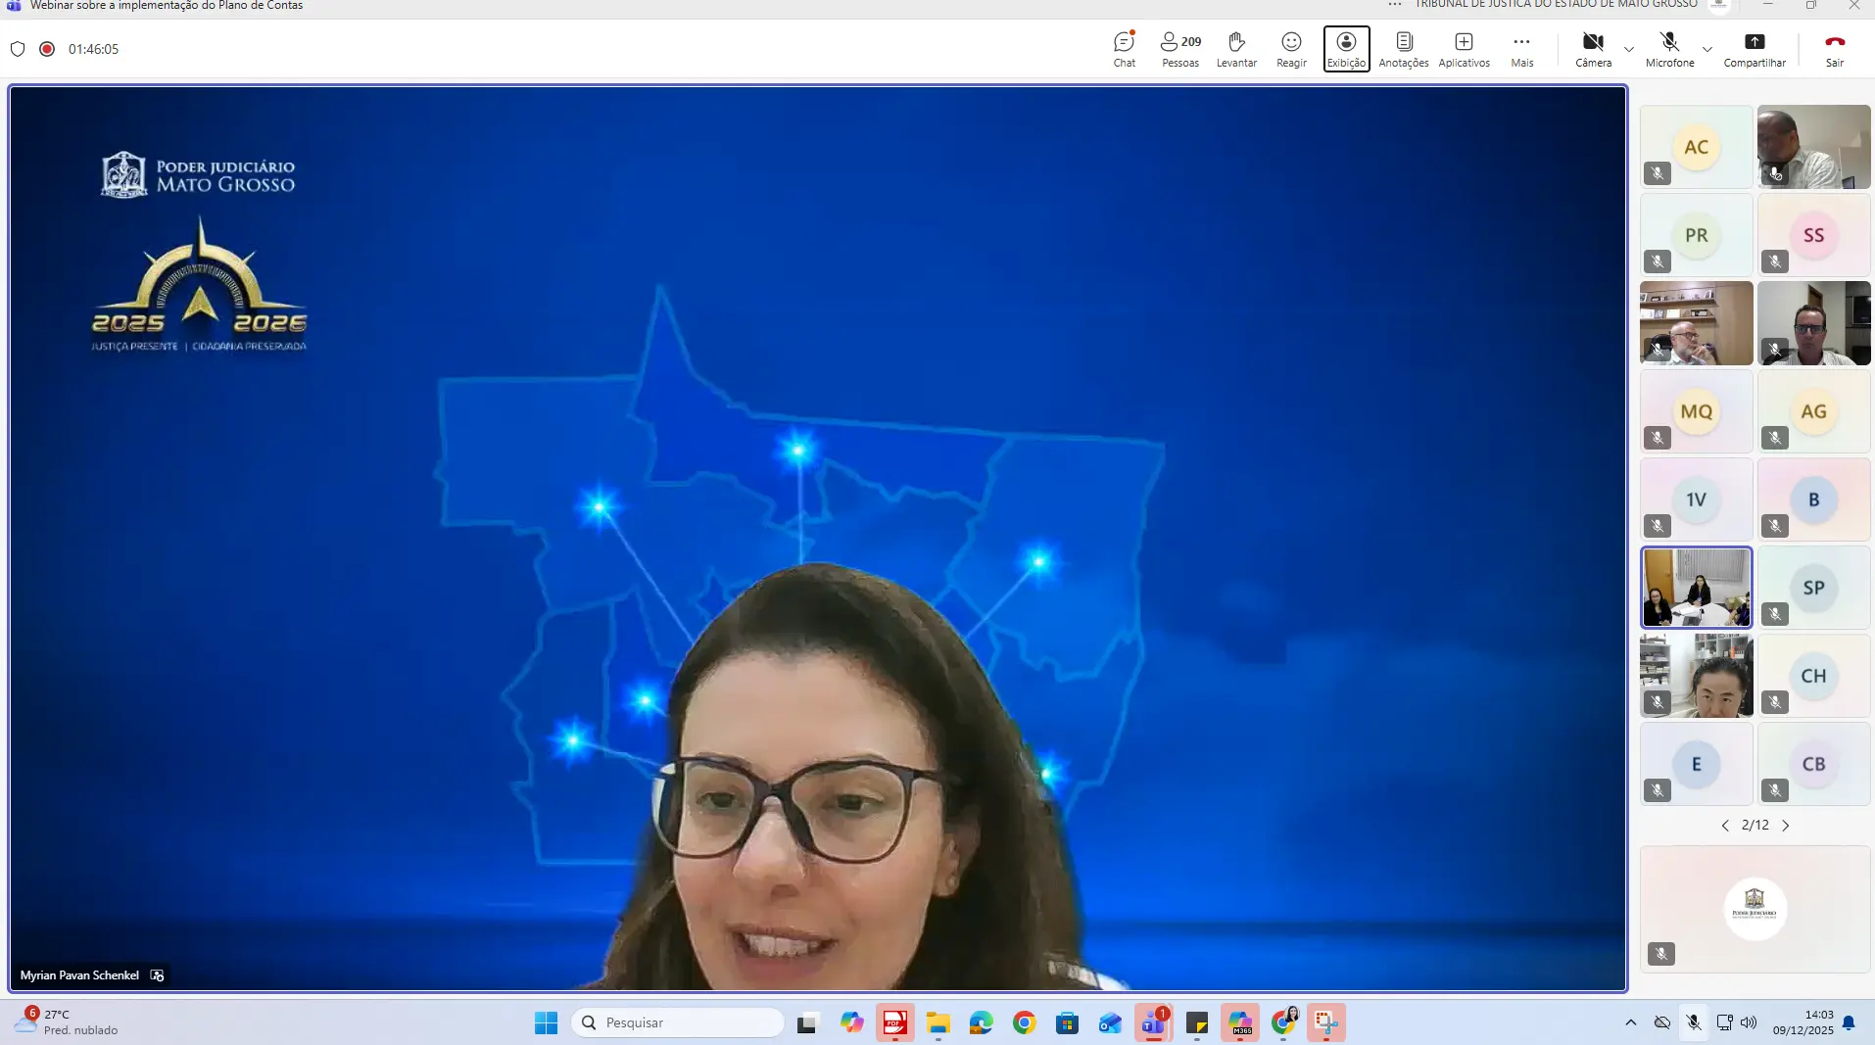Screen dimensions: 1875x1045
Task: Expand the camera options dropdown arrow
Action: pos(1628,49)
